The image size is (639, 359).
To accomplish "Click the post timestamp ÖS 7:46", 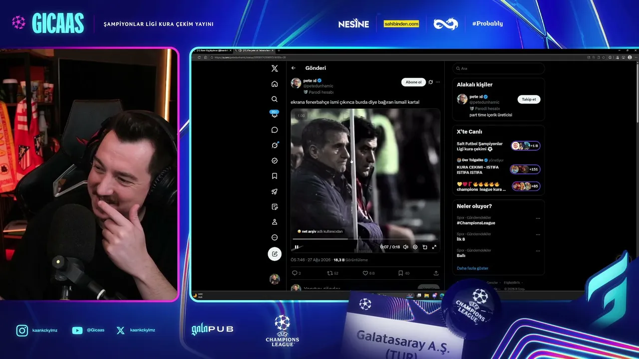I will 310,260.
